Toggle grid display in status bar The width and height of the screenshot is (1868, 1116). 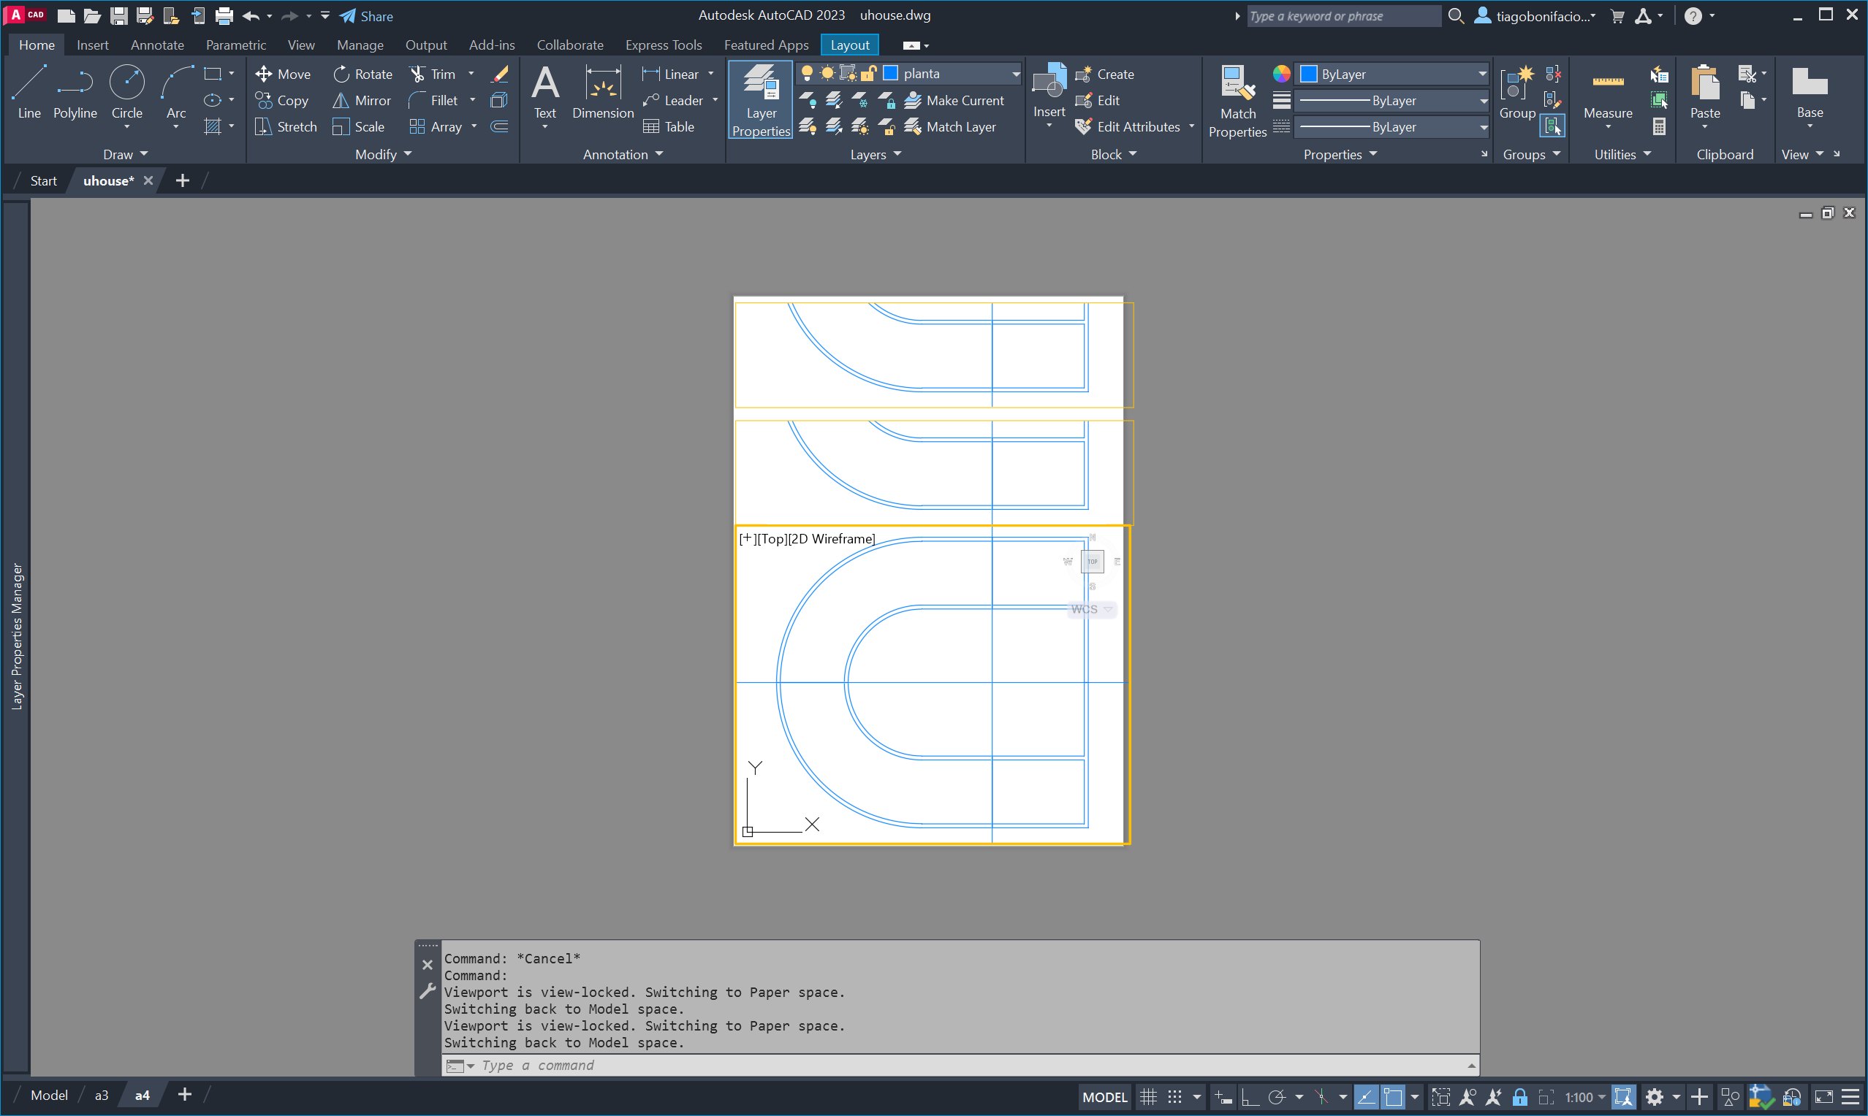[1147, 1097]
